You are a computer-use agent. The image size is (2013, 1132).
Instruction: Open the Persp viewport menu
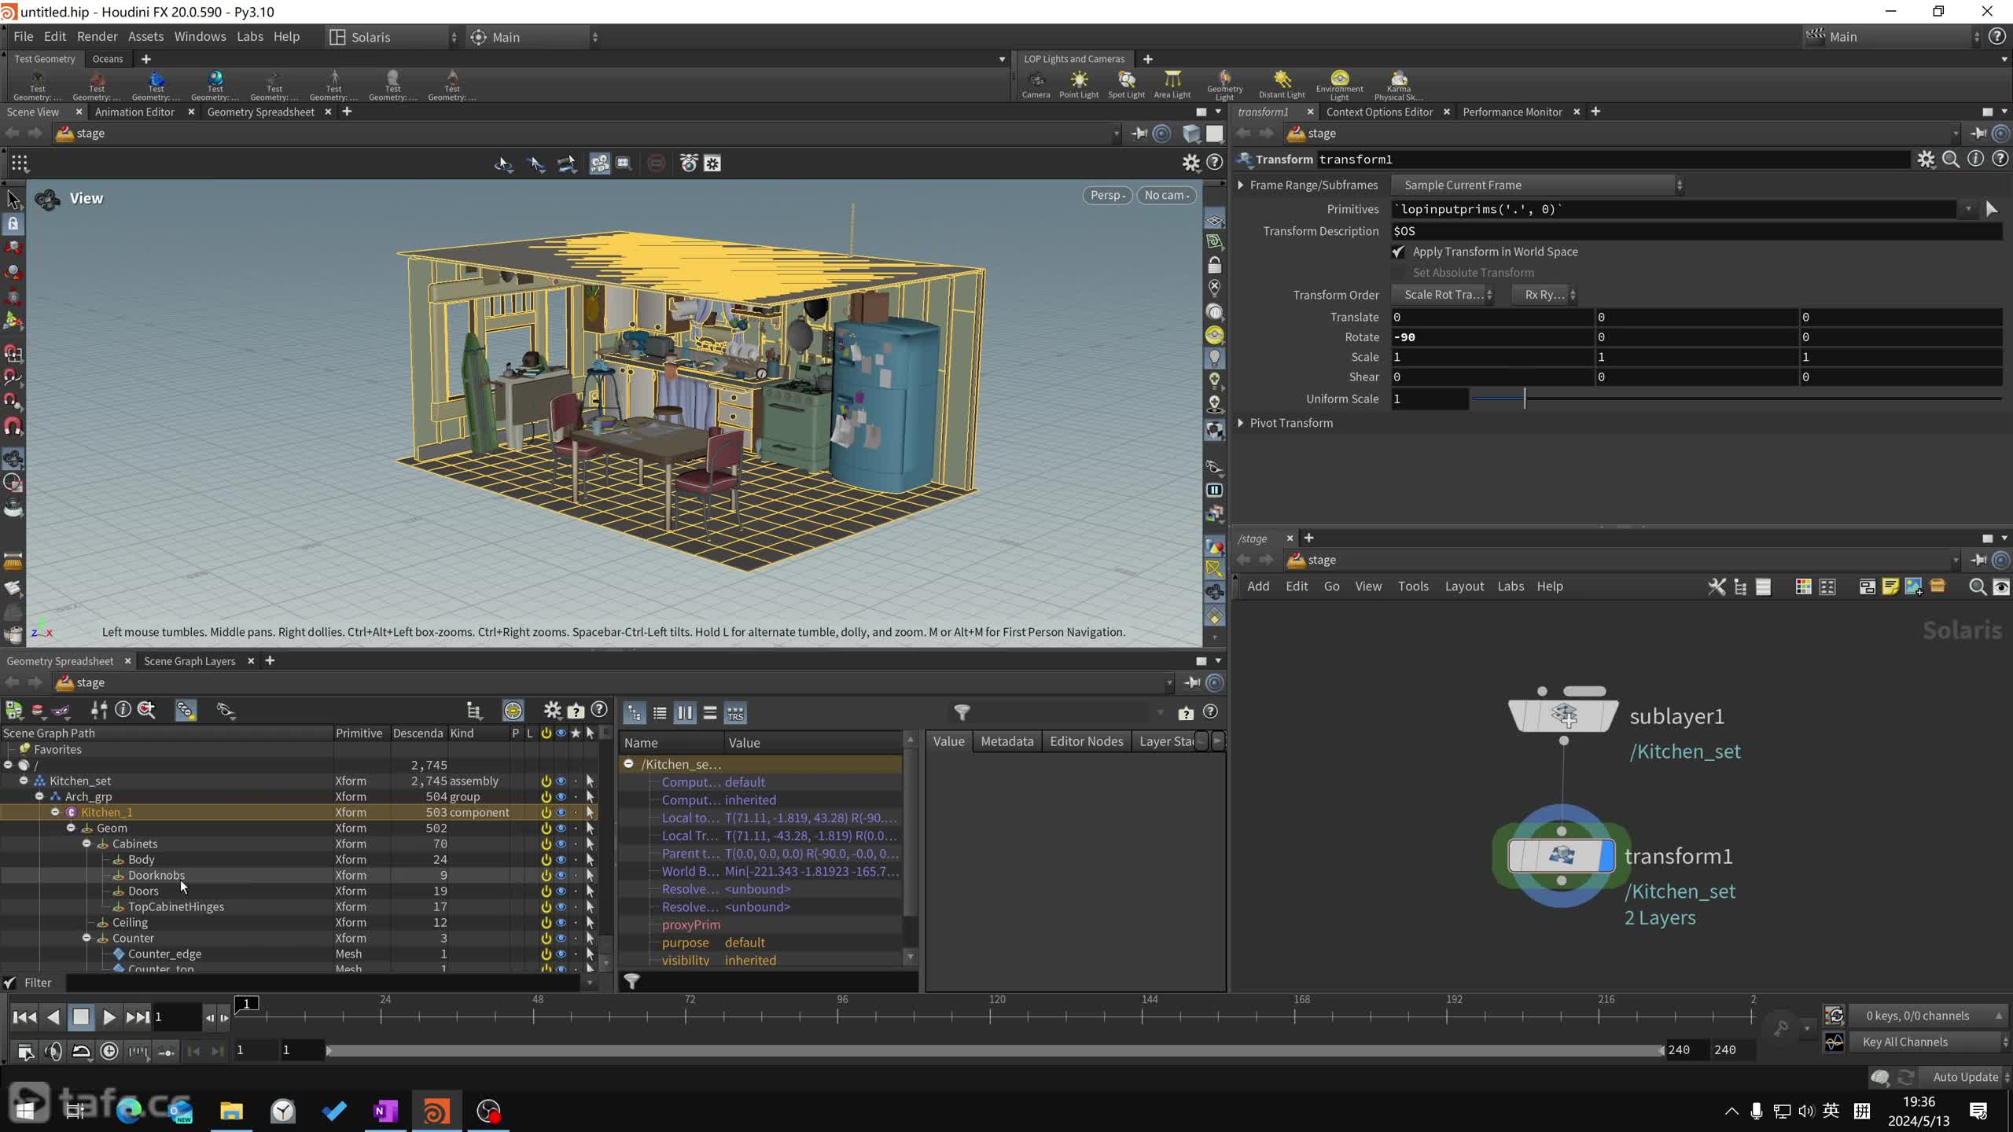1107,195
